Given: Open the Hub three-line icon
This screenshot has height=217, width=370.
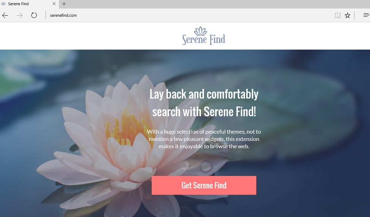Looking at the screenshot, I should tap(367, 15).
